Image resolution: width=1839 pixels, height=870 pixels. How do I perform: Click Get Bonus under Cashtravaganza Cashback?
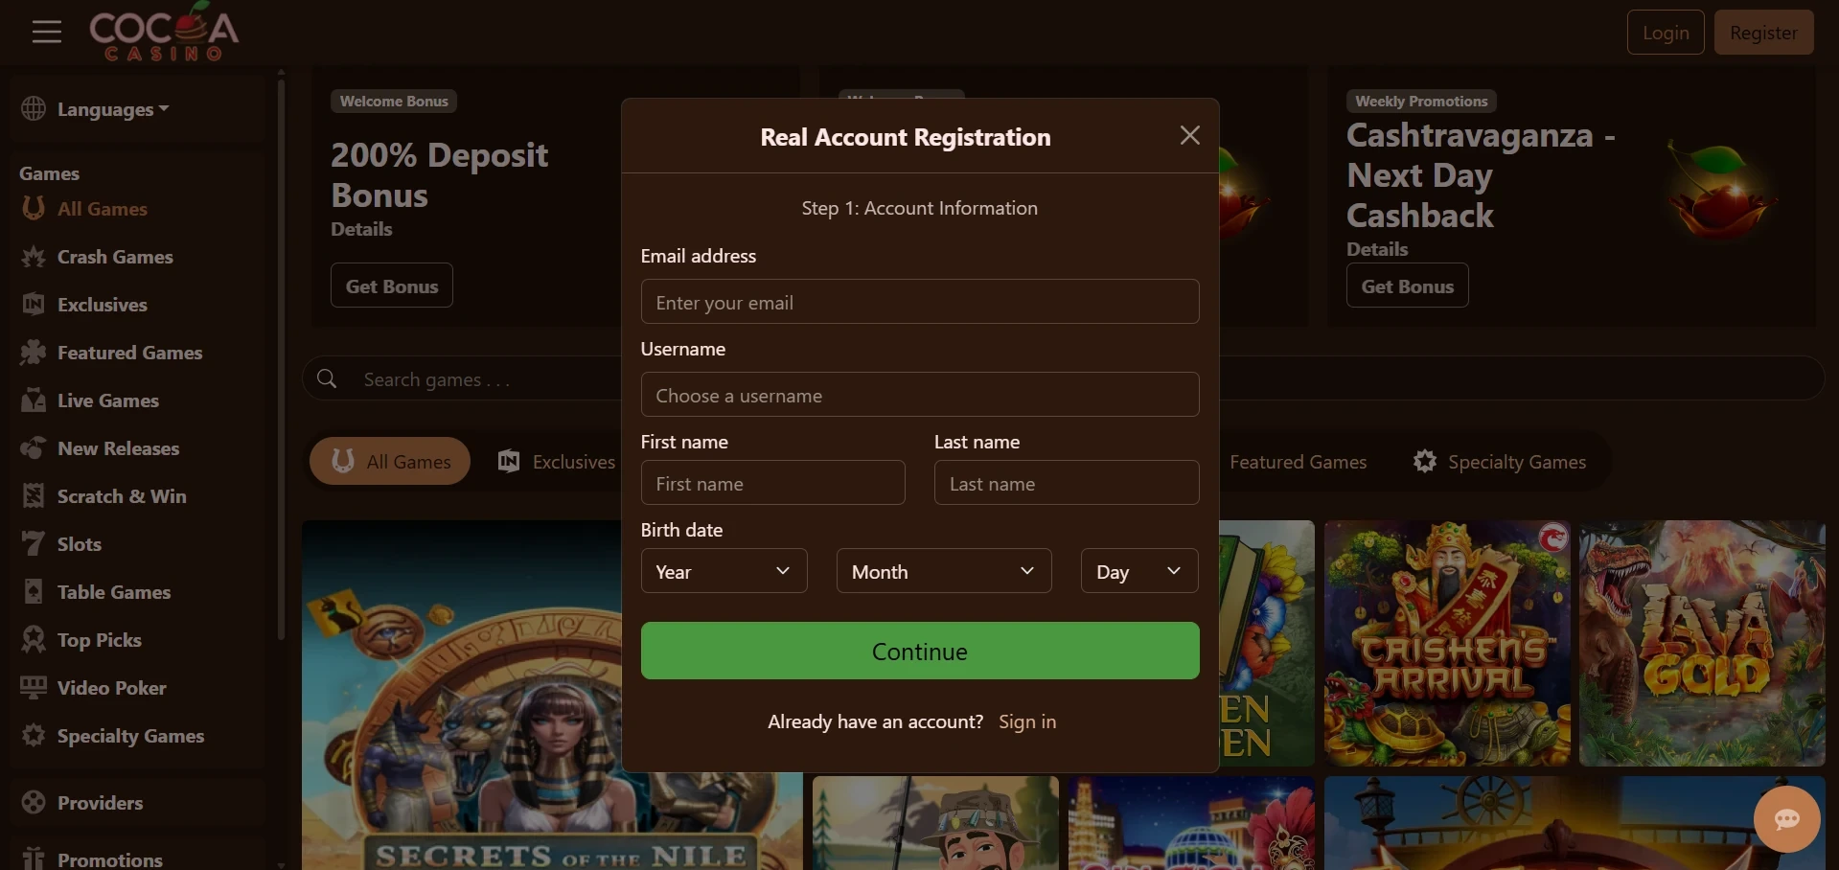(1407, 286)
